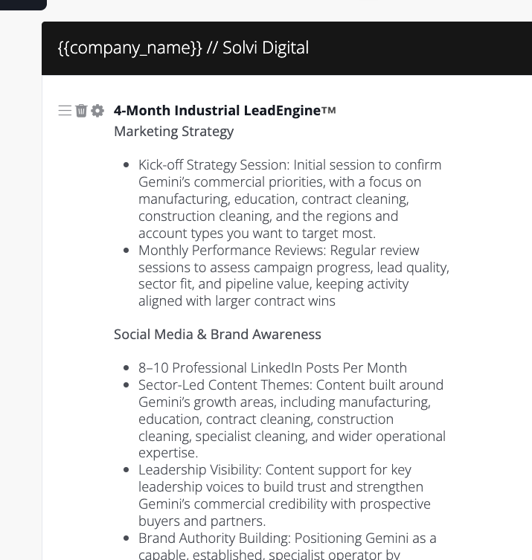Place cursor after 'want to target most.'

(x=376, y=234)
